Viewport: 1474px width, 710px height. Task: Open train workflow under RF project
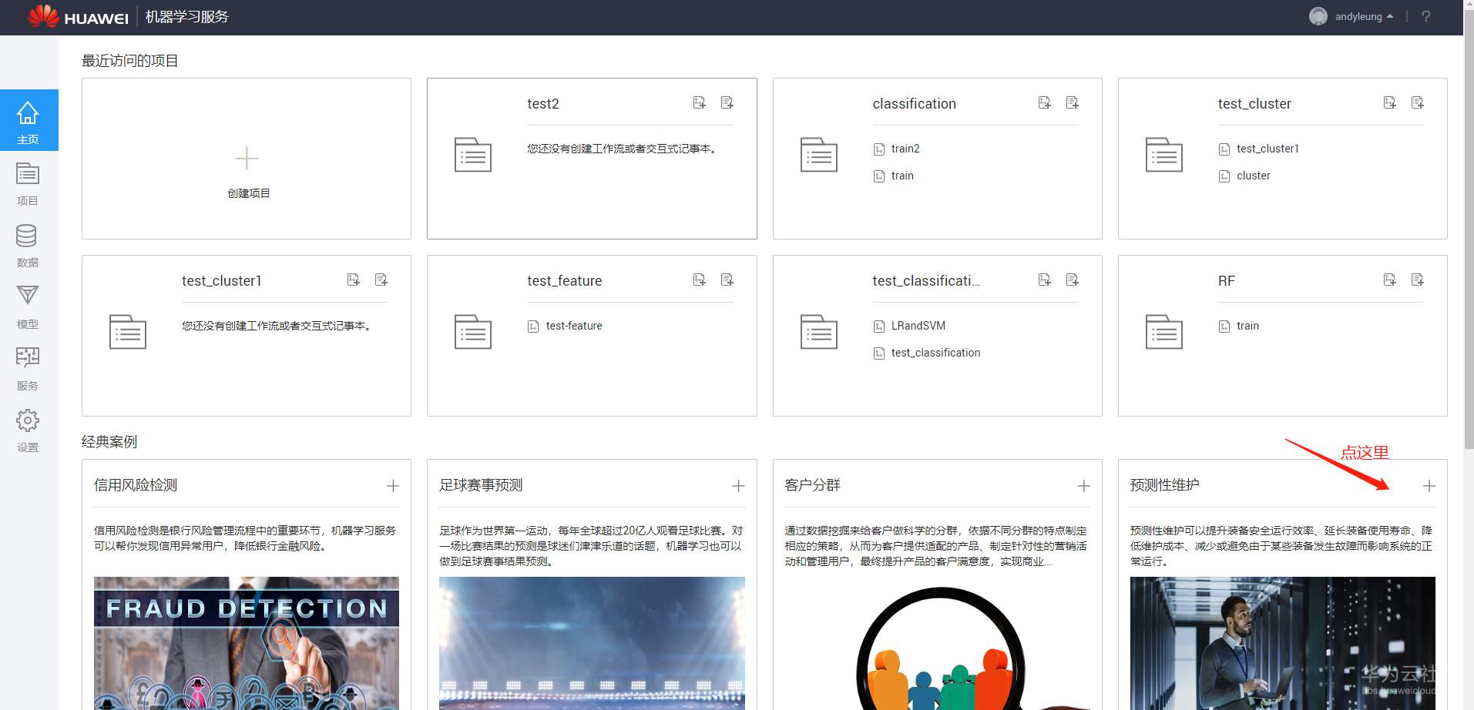point(1239,326)
